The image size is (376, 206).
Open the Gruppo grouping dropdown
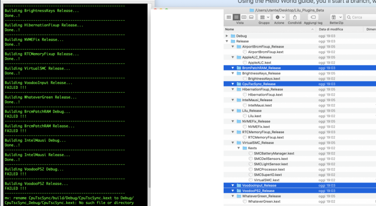point(264,17)
